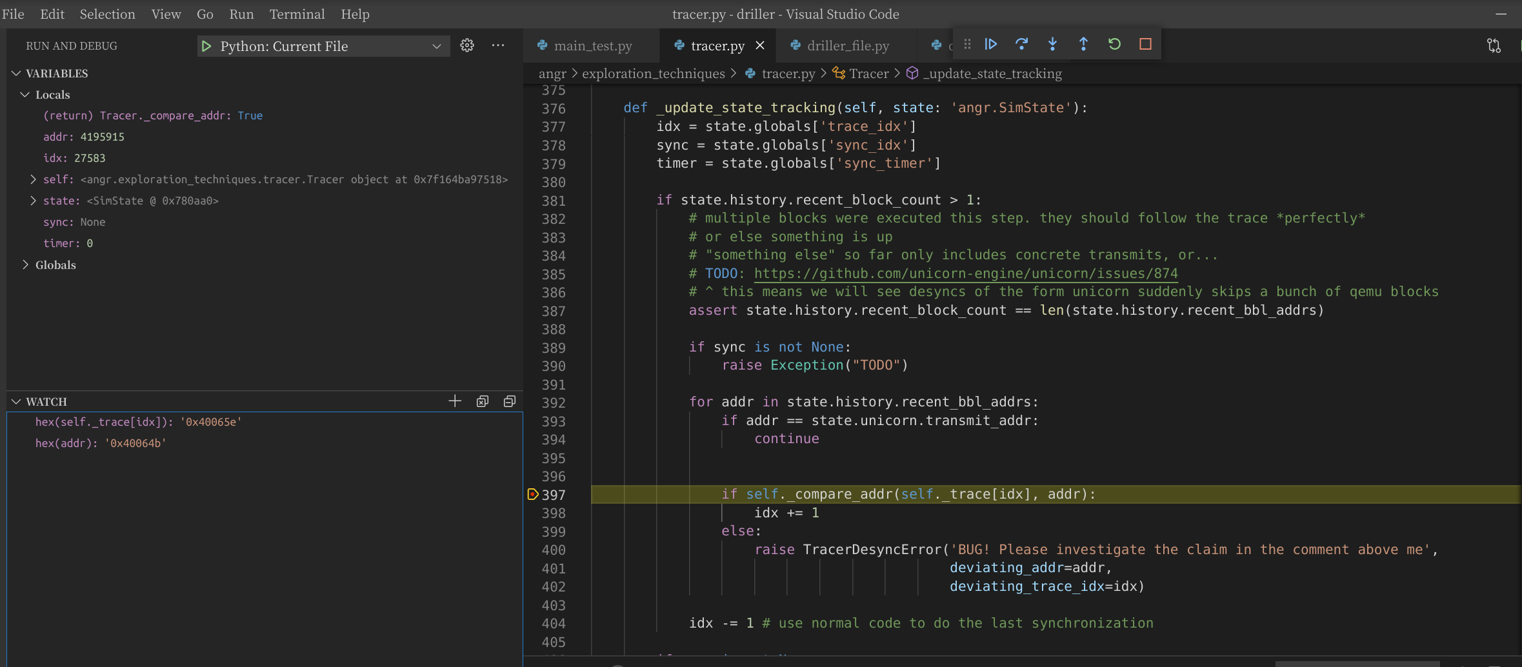This screenshot has height=667, width=1522.
Task: Click the def _update_state_tracking line
Action: coord(855,108)
